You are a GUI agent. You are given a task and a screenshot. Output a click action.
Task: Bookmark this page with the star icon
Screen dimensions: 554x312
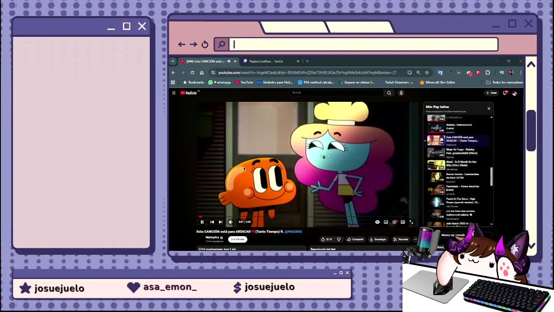click(427, 72)
